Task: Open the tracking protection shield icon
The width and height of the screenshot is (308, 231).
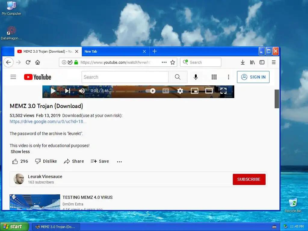Action: pyautogui.click(x=70, y=63)
